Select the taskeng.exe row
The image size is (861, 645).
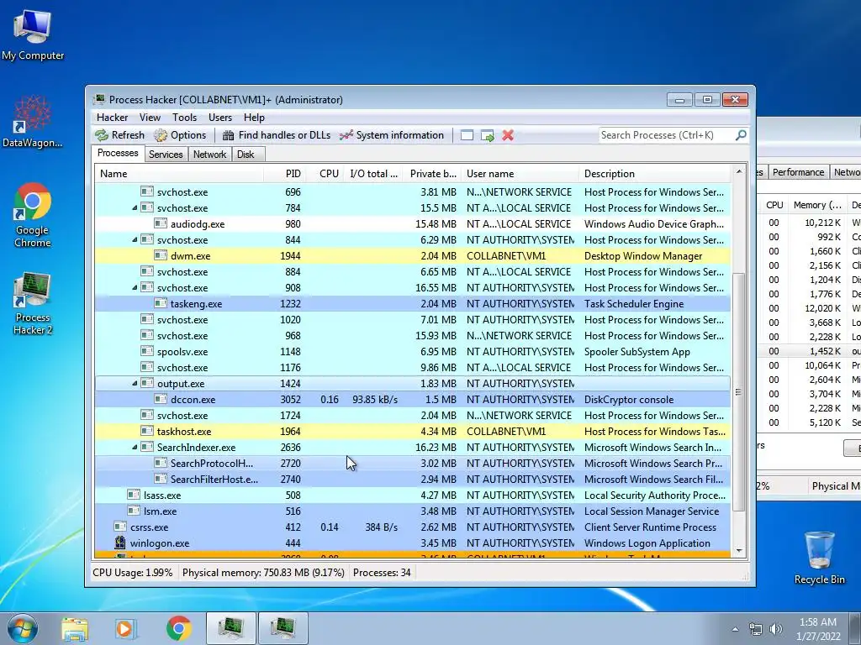coord(413,303)
